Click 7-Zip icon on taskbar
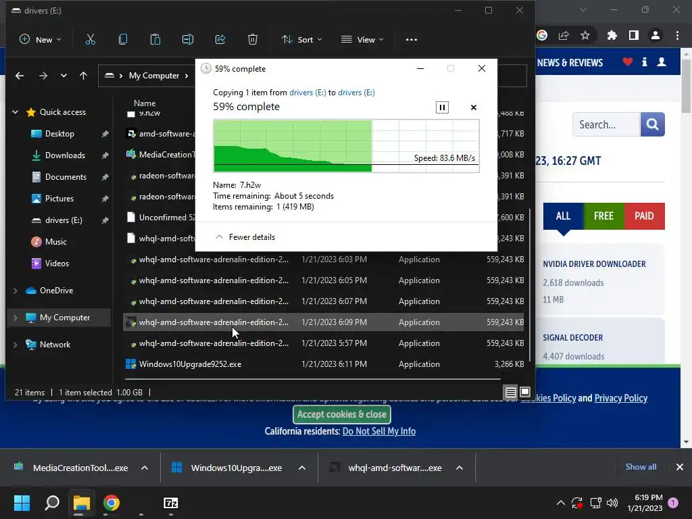This screenshot has width=692, height=519. (x=171, y=503)
